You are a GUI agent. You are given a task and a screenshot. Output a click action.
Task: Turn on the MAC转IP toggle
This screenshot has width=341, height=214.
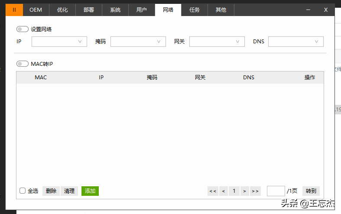tap(23, 64)
